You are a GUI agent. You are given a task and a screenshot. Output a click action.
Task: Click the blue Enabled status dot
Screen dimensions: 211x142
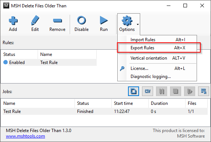pyautogui.click(x=6, y=62)
